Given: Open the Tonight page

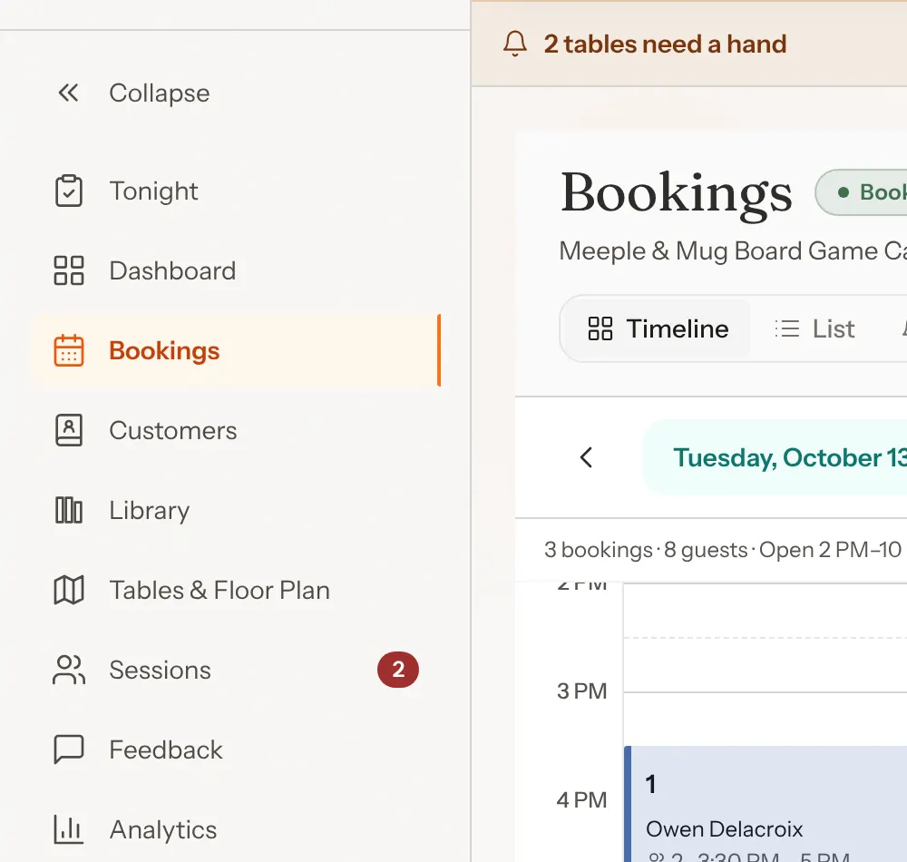Looking at the screenshot, I should coord(153,191).
